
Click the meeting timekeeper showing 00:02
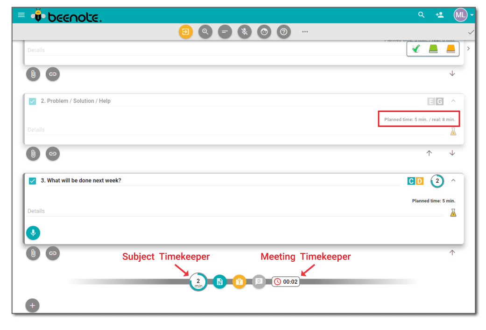286,282
